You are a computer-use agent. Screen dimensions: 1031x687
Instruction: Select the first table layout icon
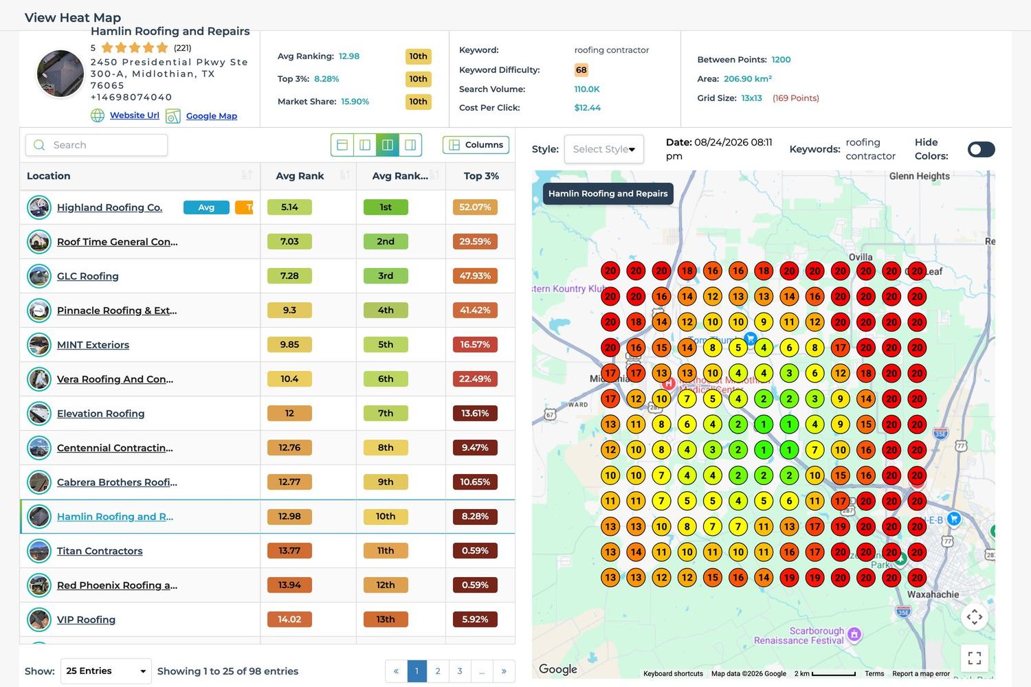click(x=342, y=145)
